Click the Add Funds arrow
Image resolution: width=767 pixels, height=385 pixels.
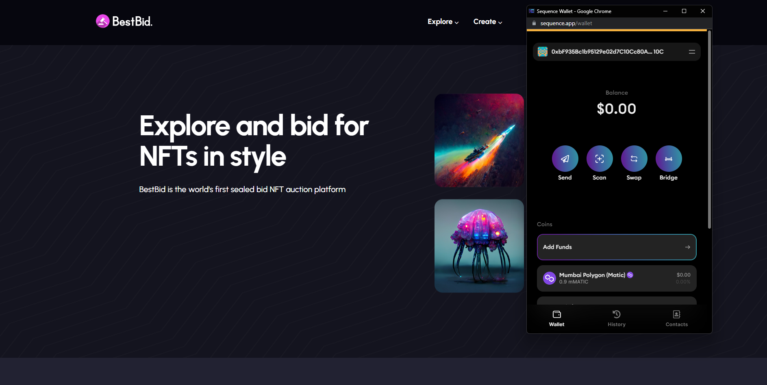point(687,247)
